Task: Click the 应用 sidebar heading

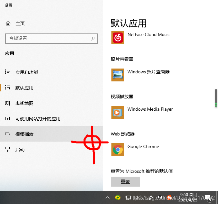Action: [x=9, y=53]
